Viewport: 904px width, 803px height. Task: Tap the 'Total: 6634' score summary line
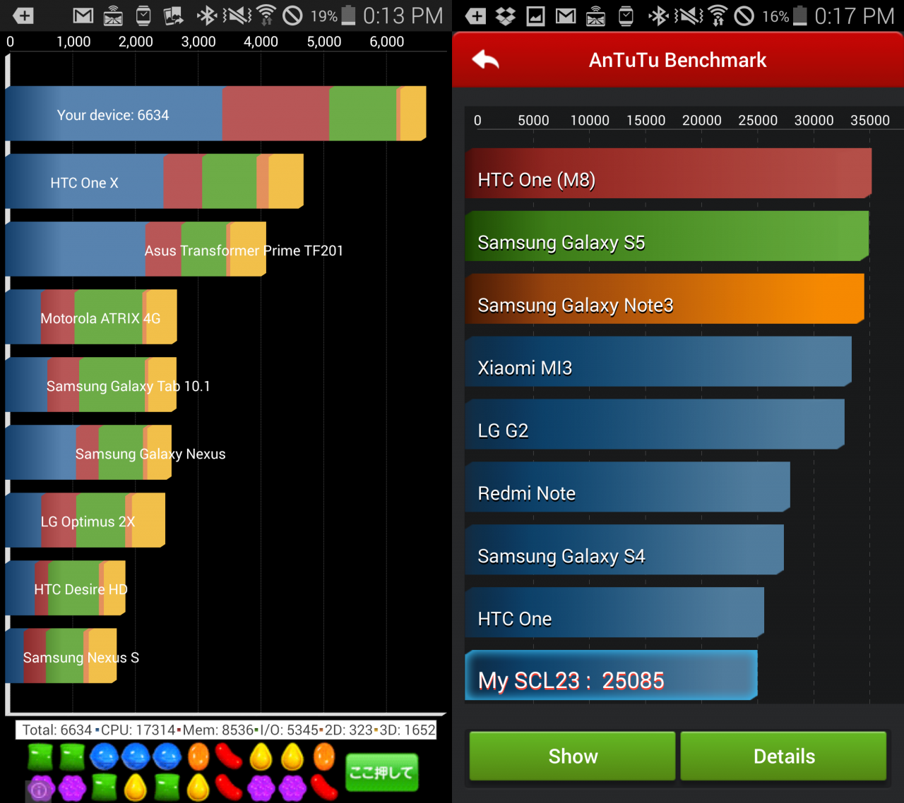227,730
